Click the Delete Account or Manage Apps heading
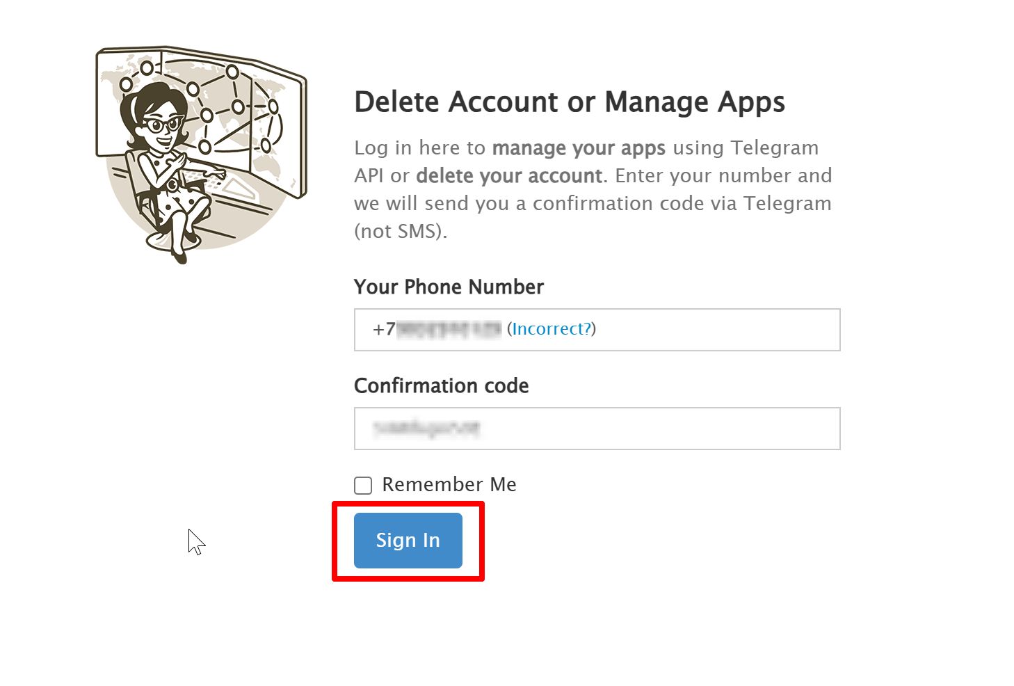Viewport: 1014px width, 686px height. (569, 102)
